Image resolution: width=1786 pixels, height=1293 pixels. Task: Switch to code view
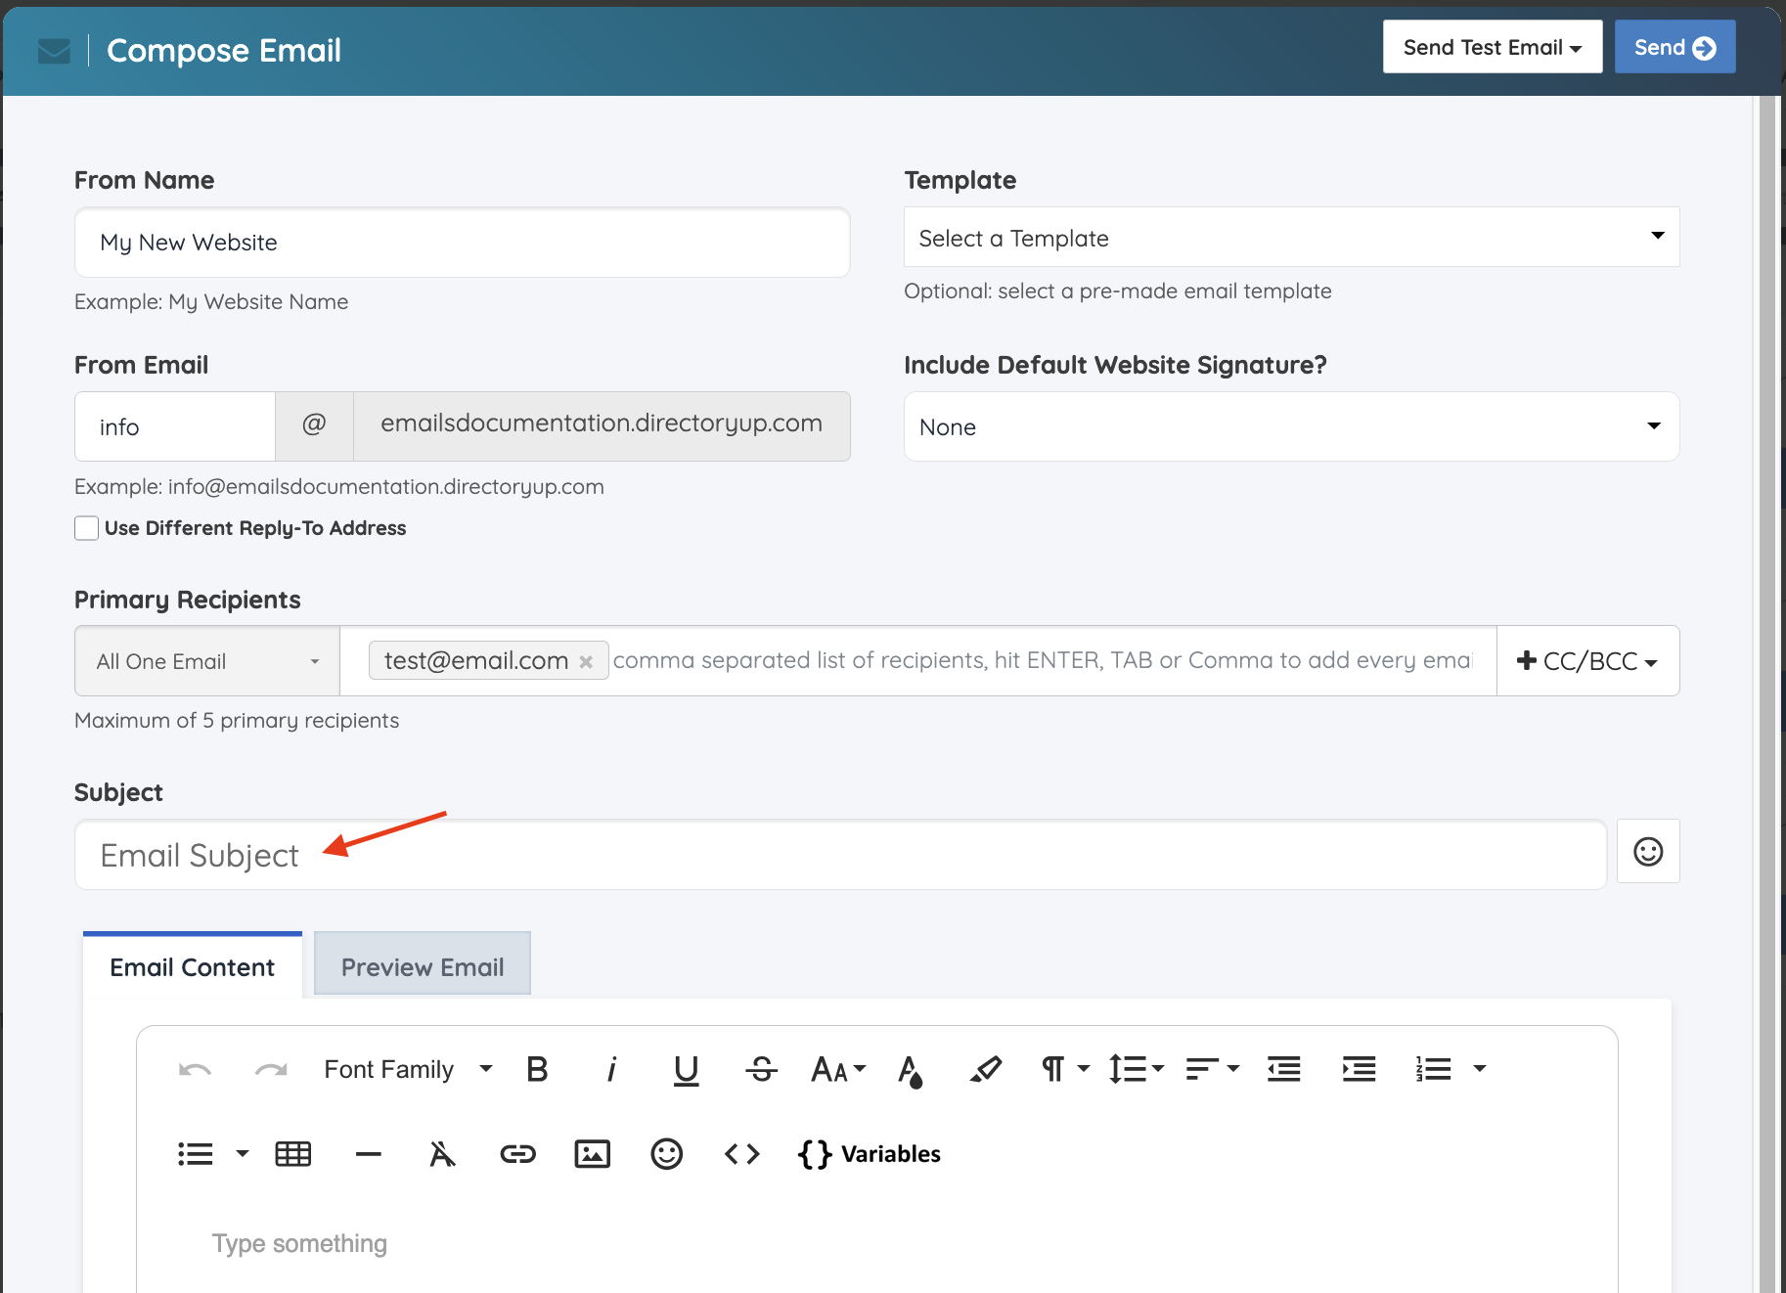point(742,1154)
